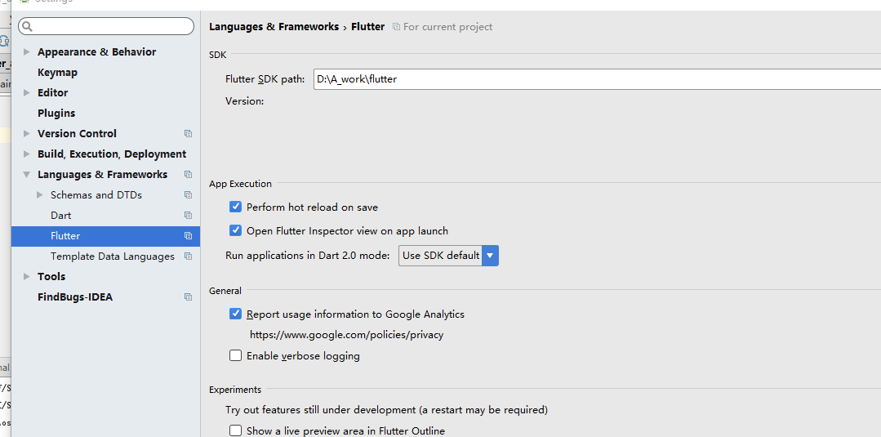Select Dart under Languages & Frameworks

(x=60, y=216)
